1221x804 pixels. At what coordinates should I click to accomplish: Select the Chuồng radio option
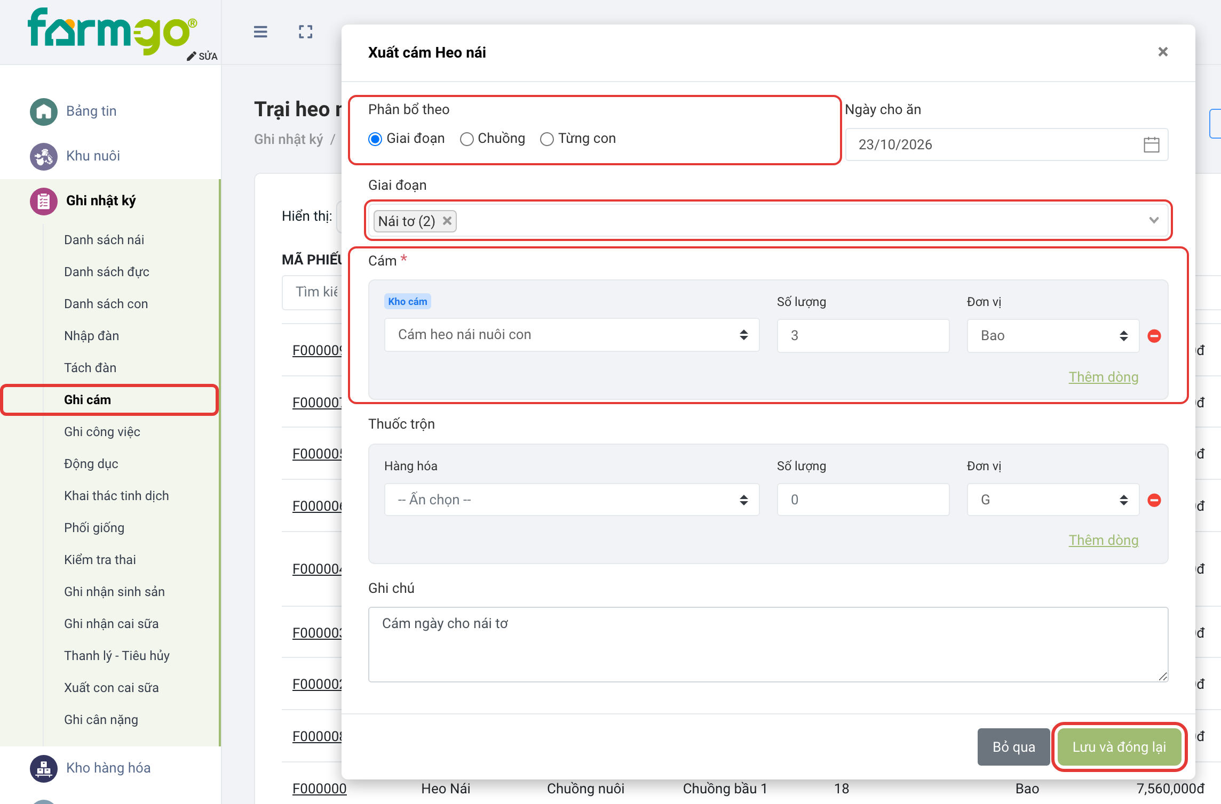point(466,139)
